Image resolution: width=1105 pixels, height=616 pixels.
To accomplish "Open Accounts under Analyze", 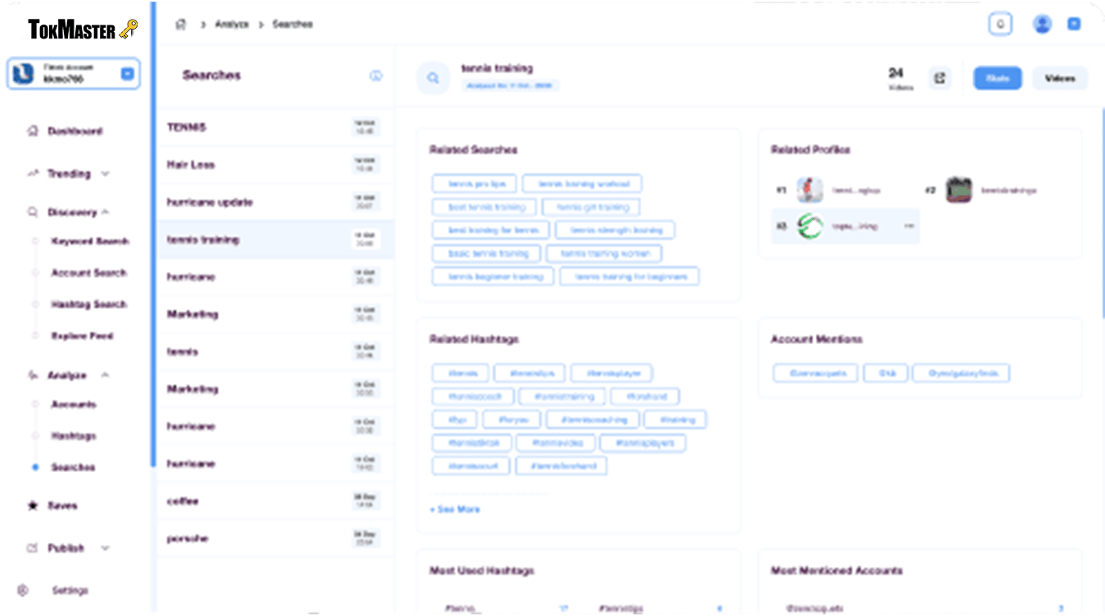I will (74, 405).
